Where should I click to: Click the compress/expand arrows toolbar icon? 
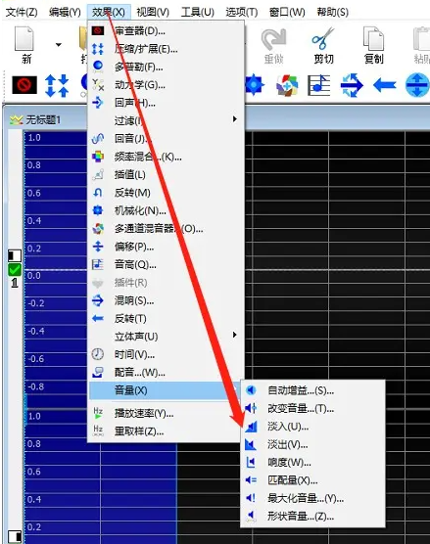[57, 85]
